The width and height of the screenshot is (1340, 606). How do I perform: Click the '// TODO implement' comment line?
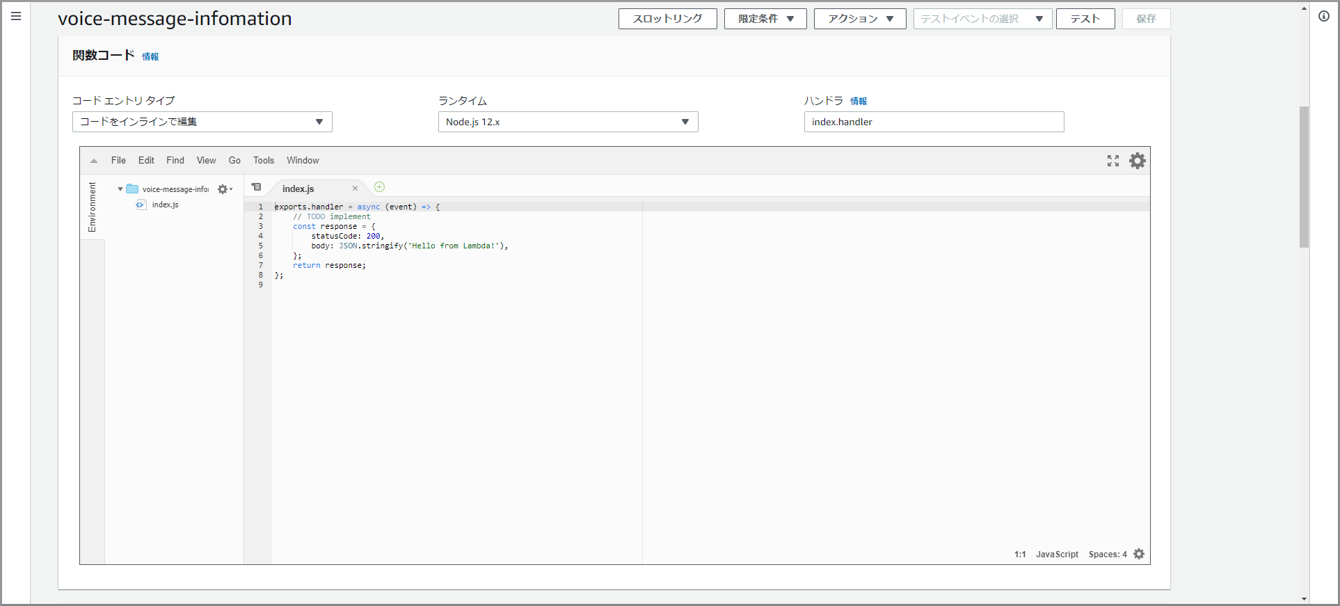(x=332, y=216)
